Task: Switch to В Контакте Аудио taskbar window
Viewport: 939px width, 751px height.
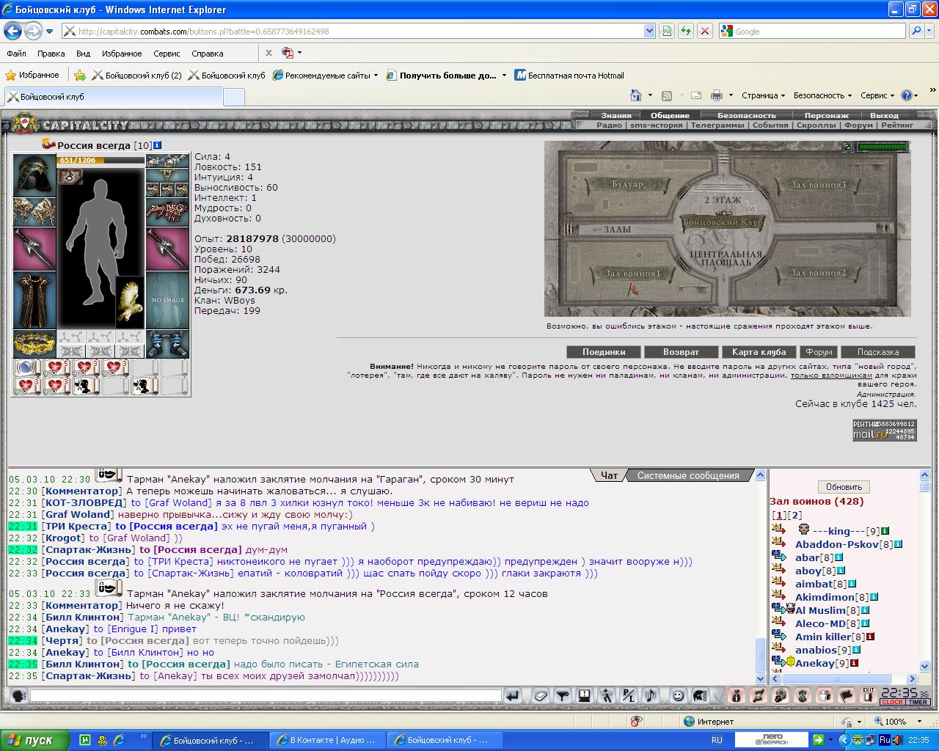Action: tap(327, 740)
